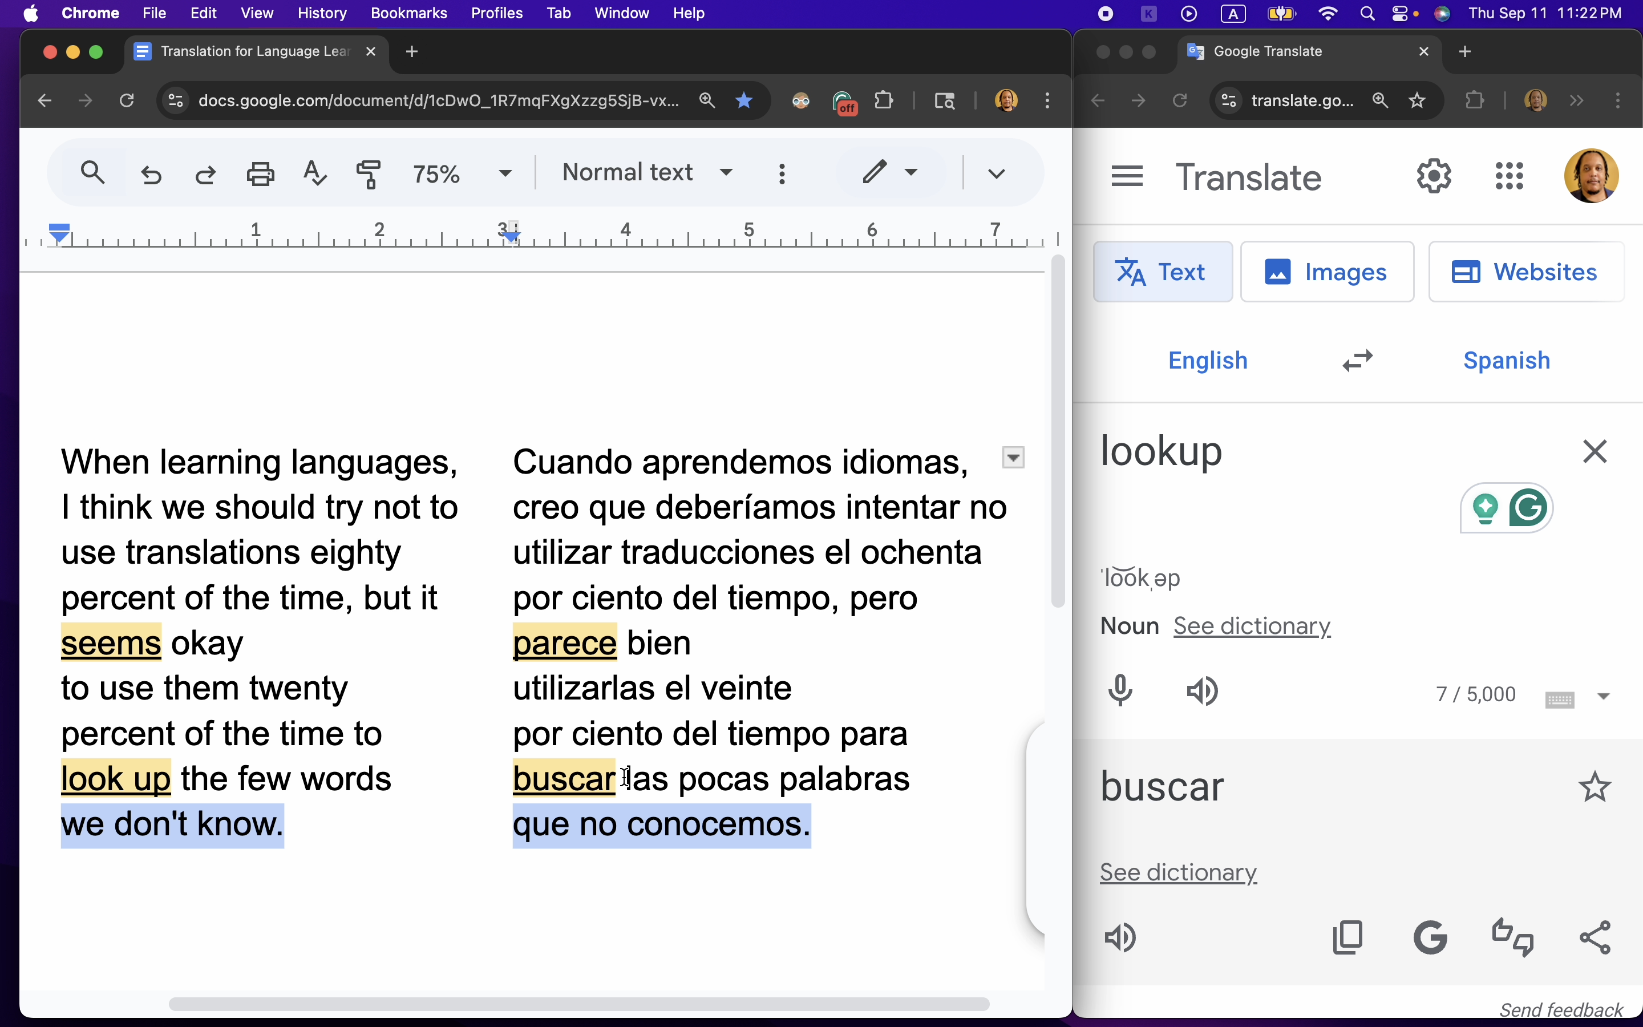Click the Docs horizontal scrollbar
This screenshot has width=1643, height=1027.
[578, 1004]
